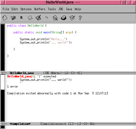Click the Save As toolbar icon

[x=38, y=18]
